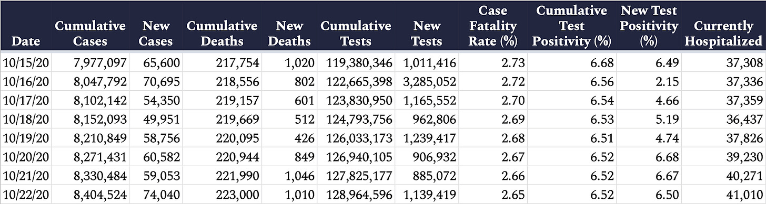Click new cases value 74,040

[162, 194]
